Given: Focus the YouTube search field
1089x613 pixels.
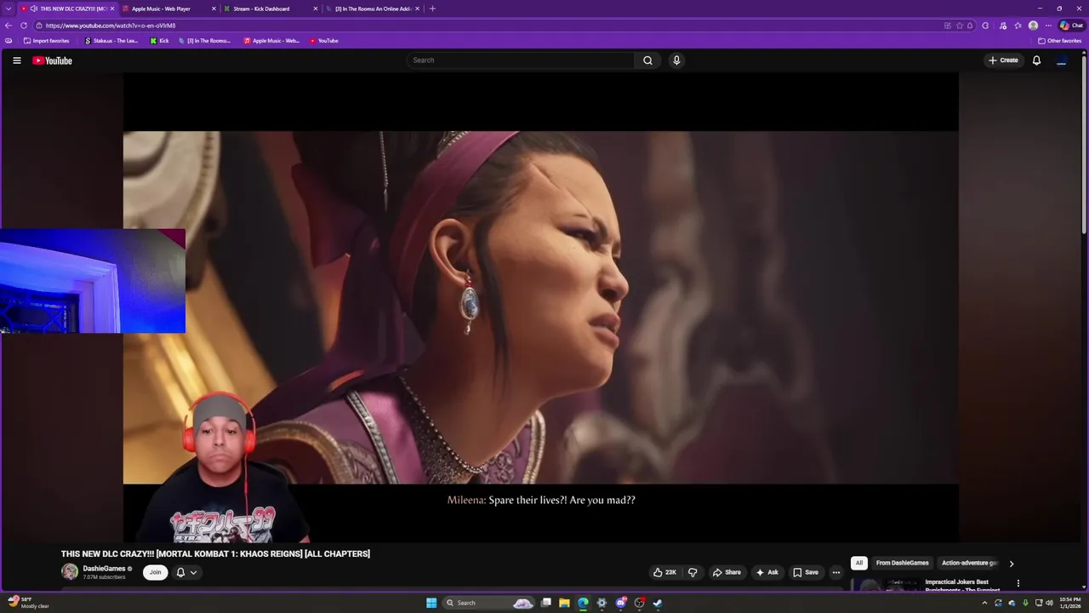Looking at the screenshot, I should click(521, 60).
